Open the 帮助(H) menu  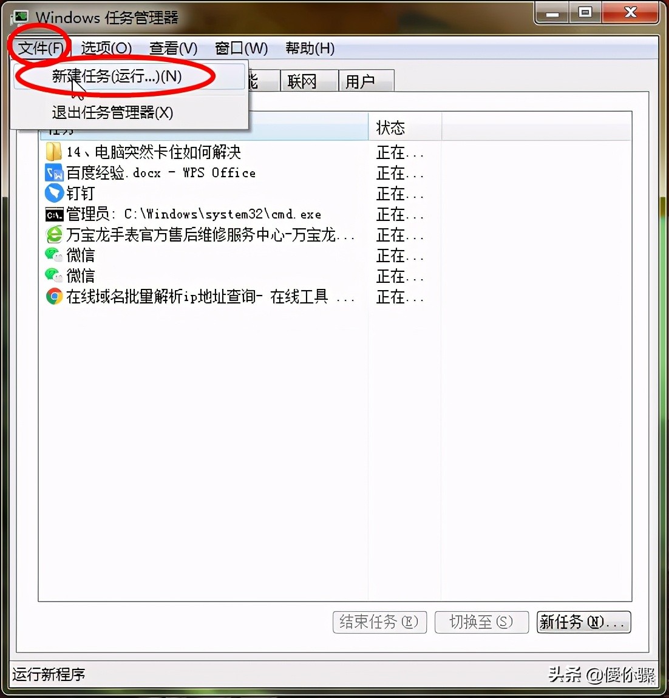click(x=310, y=48)
